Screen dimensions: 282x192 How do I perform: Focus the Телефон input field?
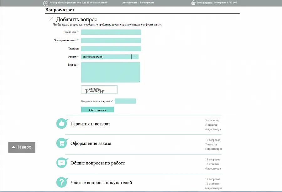(x=111, y=49)
